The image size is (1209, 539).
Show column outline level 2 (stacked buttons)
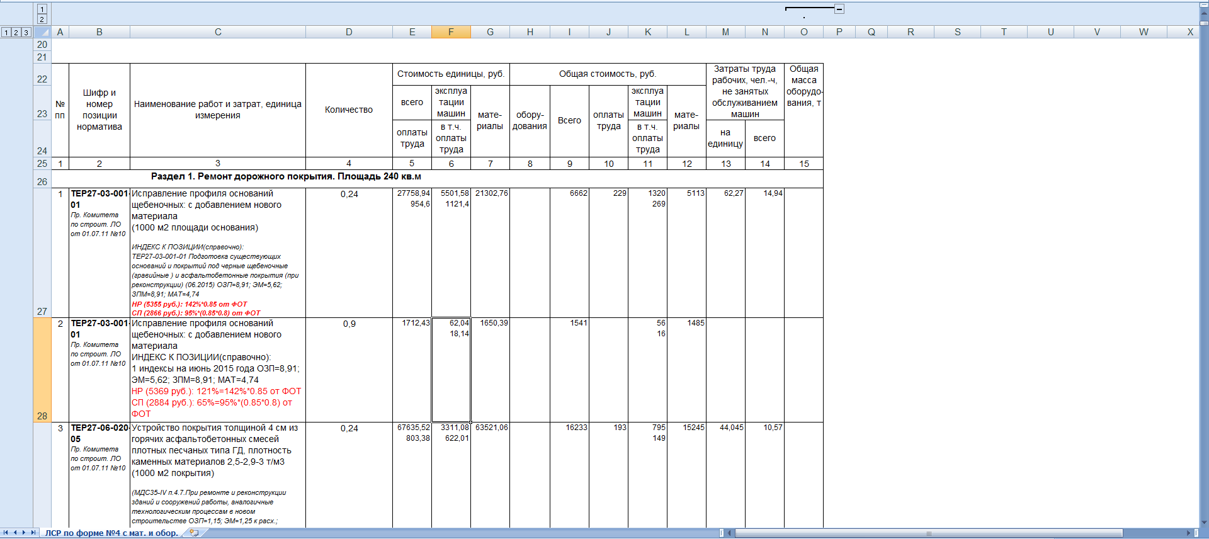42,19
